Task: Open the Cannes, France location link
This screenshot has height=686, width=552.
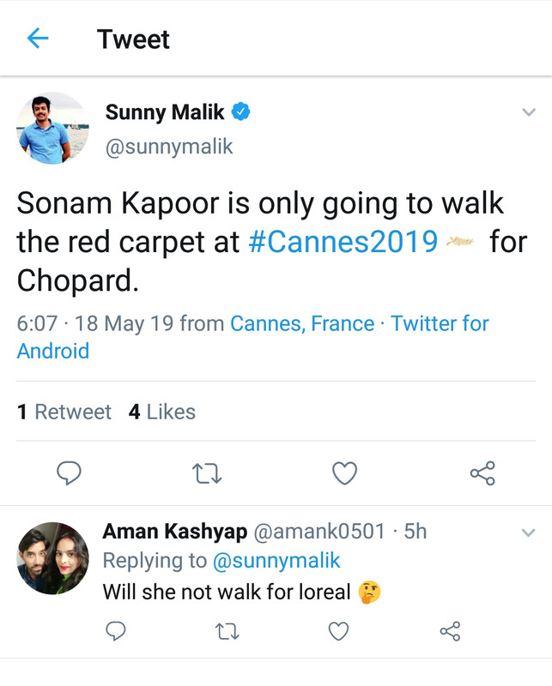Action: point(302,323)
